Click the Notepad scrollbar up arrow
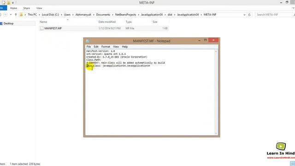This screenshot has width=295, height=166. pos(216,51)
